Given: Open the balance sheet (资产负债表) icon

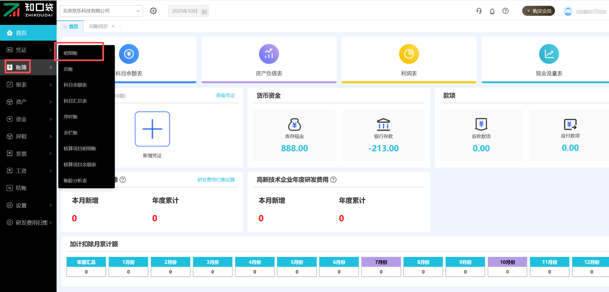Looking at the screenshot, I should (269, 54).
